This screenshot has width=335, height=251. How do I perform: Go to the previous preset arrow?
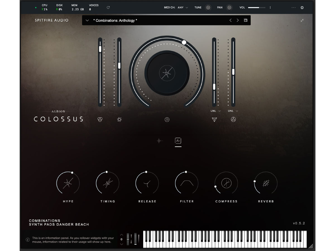[231, 20]
